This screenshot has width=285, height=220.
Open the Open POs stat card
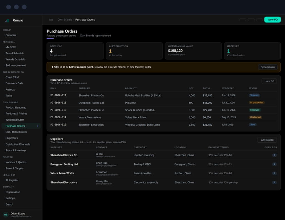pyautogui.click(x=75, y=51)
